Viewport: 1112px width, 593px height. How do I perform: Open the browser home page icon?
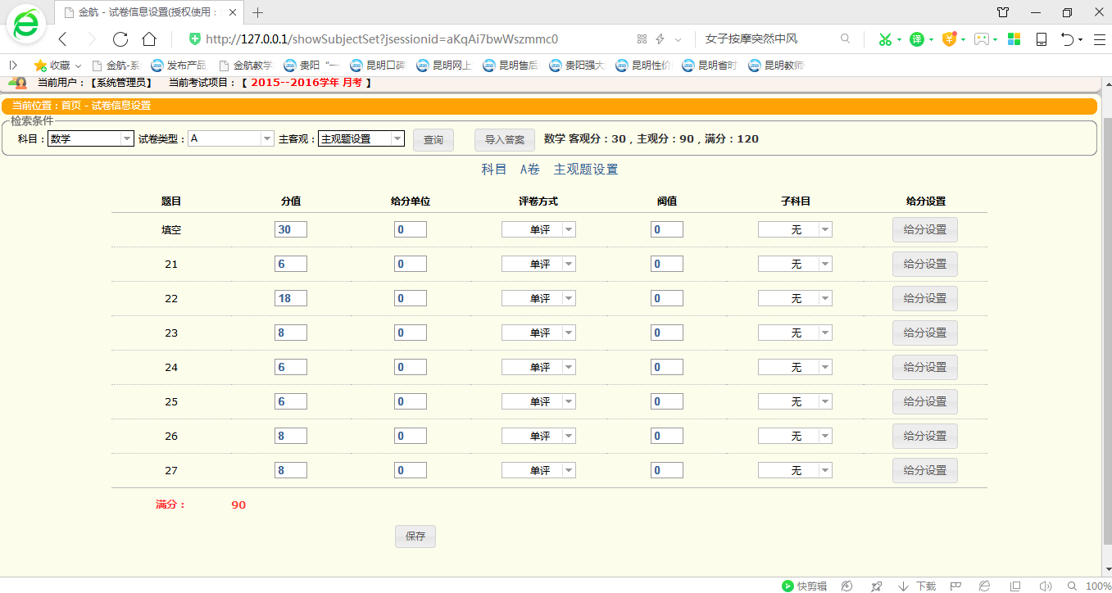tap(149, 39)
